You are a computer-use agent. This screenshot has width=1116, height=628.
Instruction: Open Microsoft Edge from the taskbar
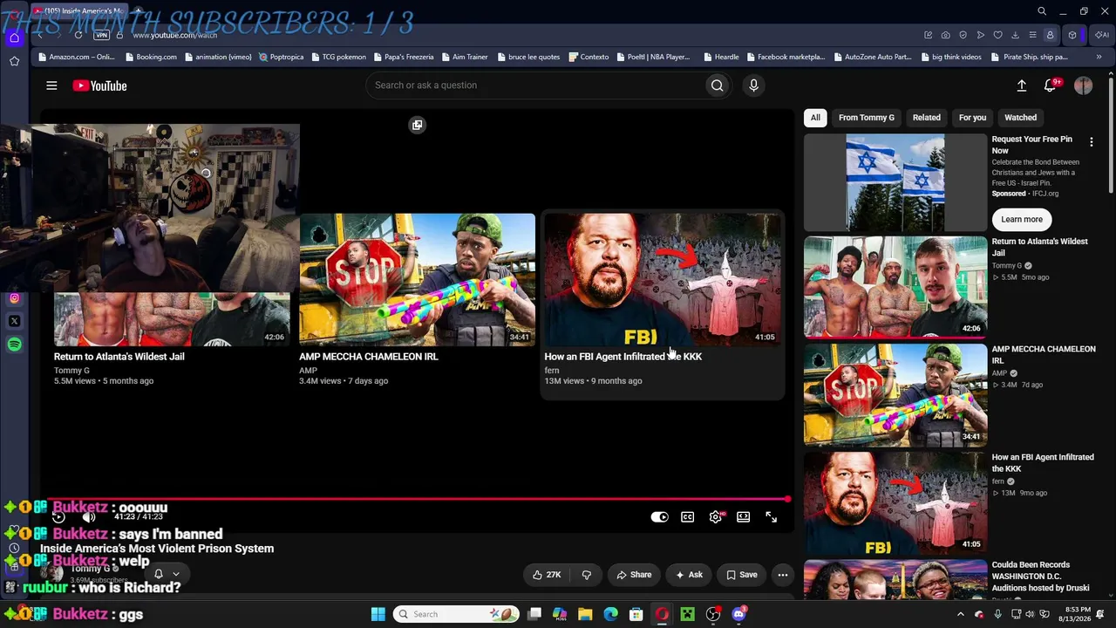coord(610,614)
